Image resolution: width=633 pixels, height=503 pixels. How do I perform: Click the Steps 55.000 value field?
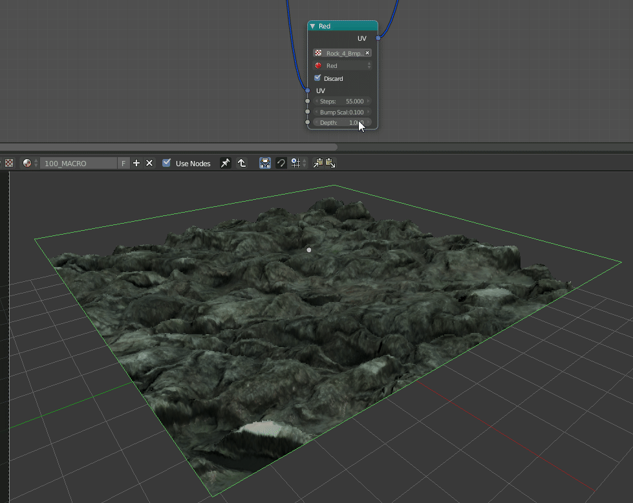point(342,102)
